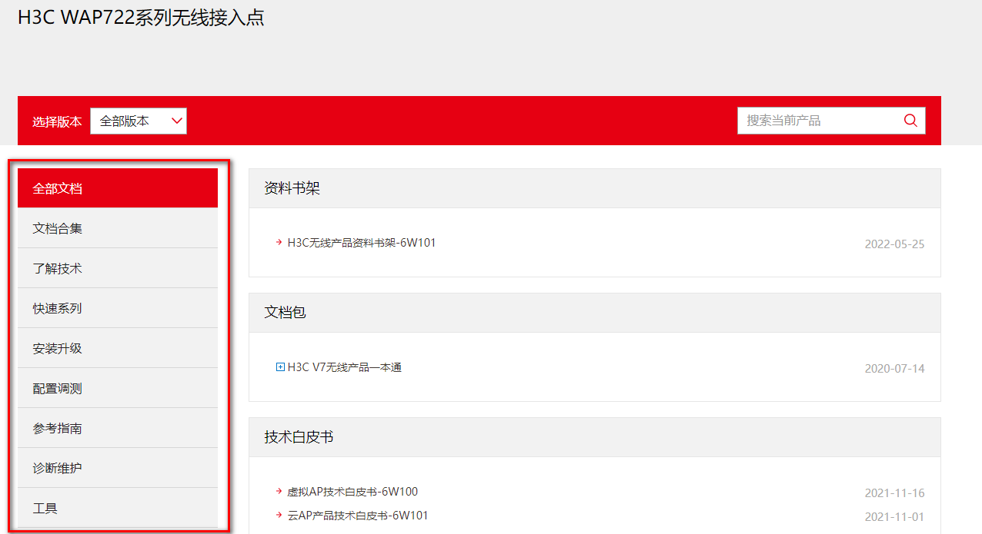Image resolution: width=982 pixels, height=534 pixels.
Task: Open the 参考指南 sidebar category
Action: (x=118, y=428)
